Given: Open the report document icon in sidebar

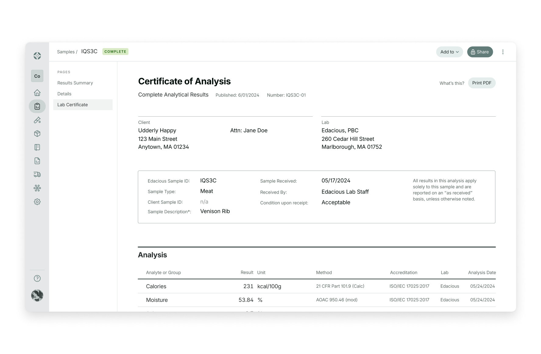Looking at the screenshot, I should coord(37,161).
